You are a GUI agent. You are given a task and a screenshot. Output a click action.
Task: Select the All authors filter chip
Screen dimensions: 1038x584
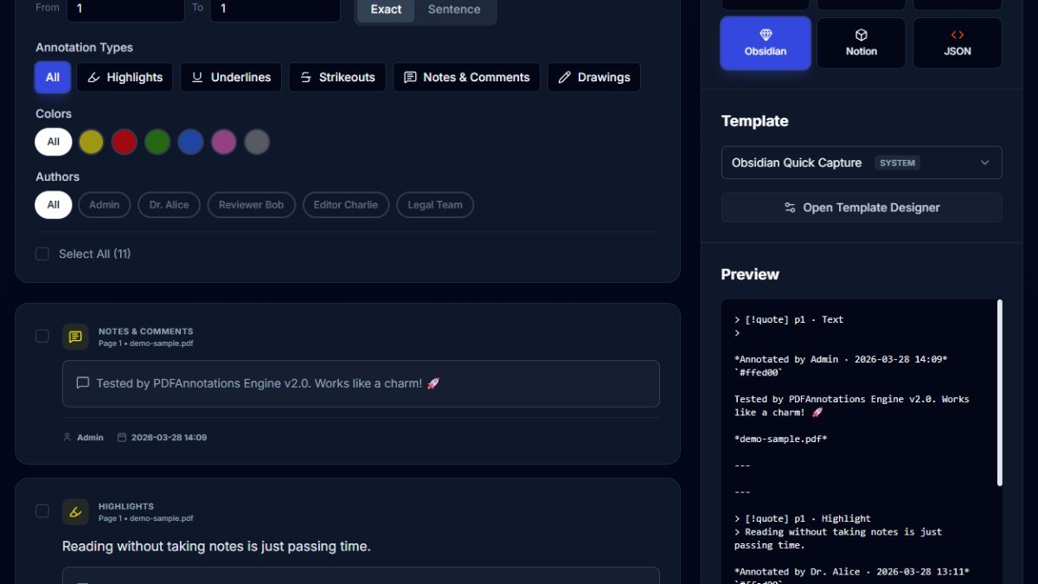click(54, 205)
